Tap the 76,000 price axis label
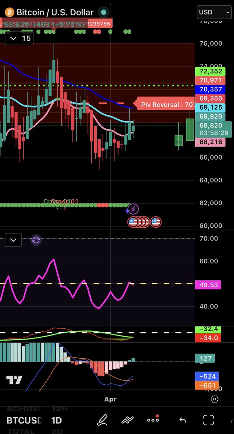The height and width of the screenshot is (434, 234). point(211,43)
